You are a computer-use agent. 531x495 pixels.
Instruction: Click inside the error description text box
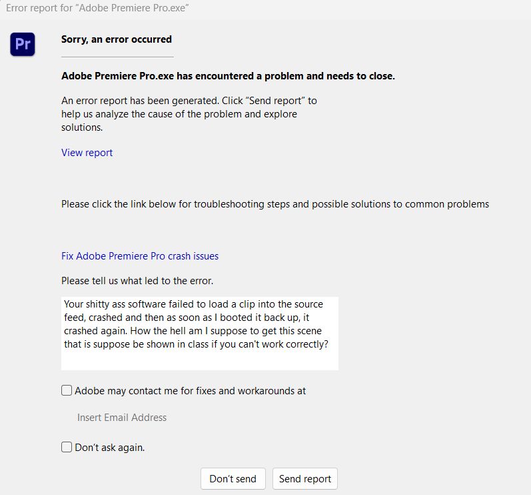pos(200,334)
